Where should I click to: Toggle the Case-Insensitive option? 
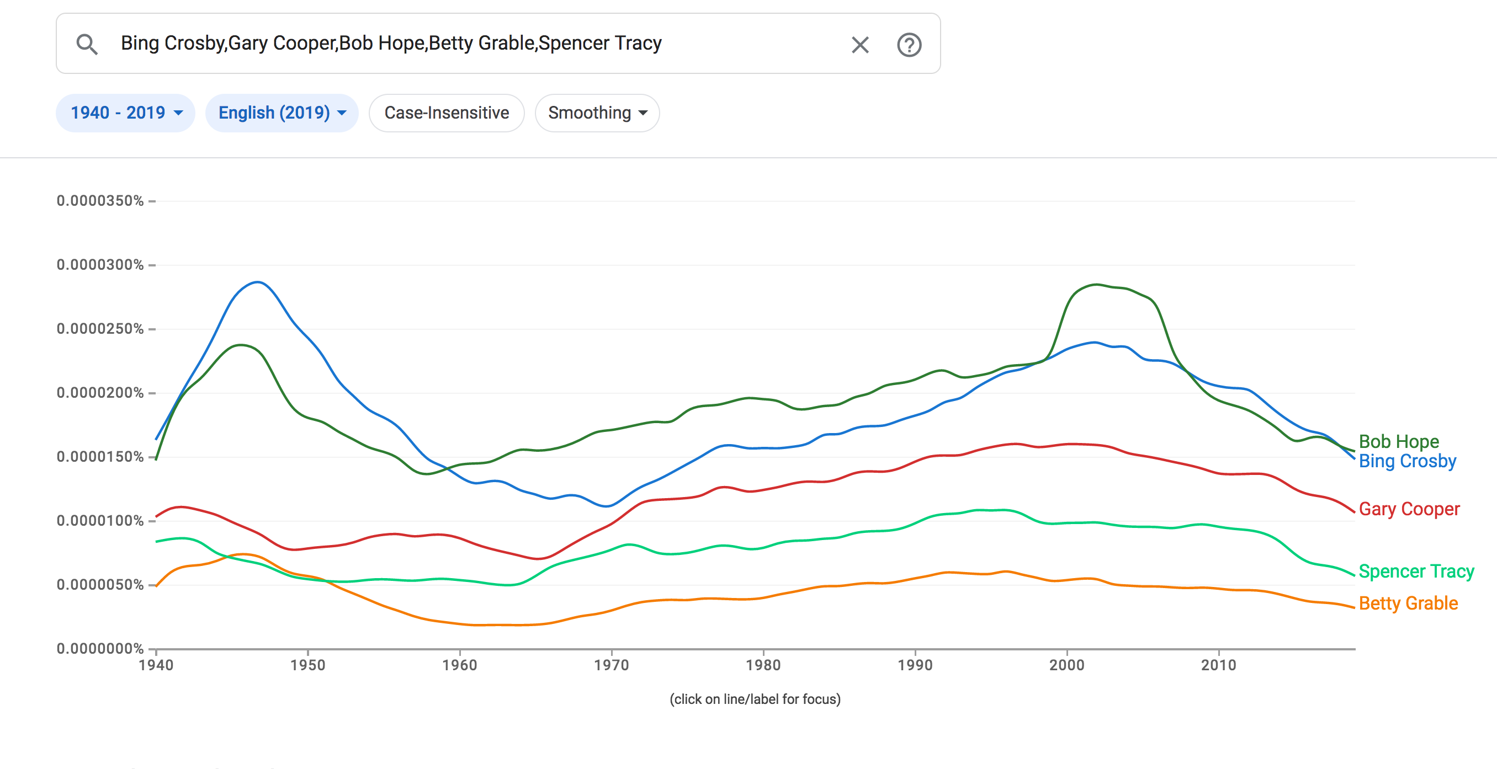[x=447, y=113]
